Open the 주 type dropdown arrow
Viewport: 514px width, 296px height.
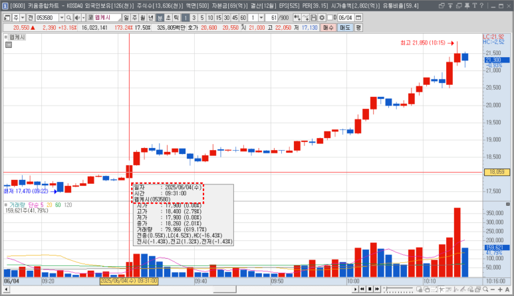click(23, 18)
